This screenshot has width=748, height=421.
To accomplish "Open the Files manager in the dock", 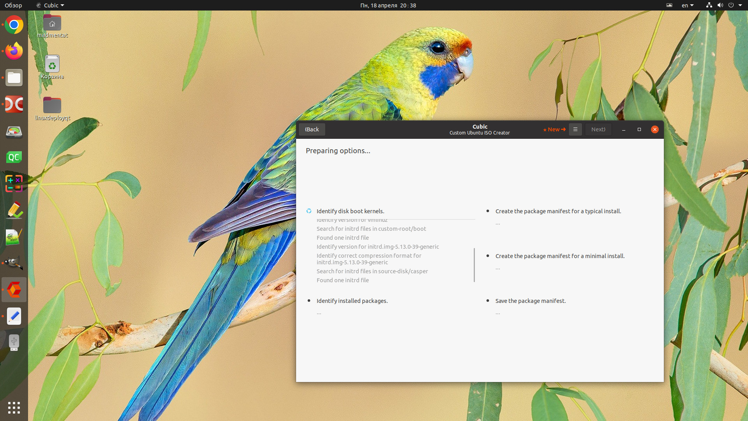I will (x=14, y=78).
